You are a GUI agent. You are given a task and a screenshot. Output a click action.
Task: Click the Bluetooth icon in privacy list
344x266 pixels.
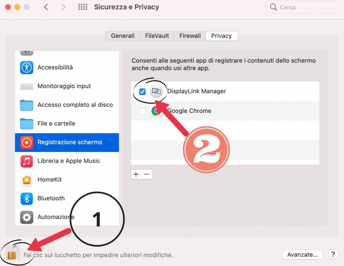coord(27,198)
